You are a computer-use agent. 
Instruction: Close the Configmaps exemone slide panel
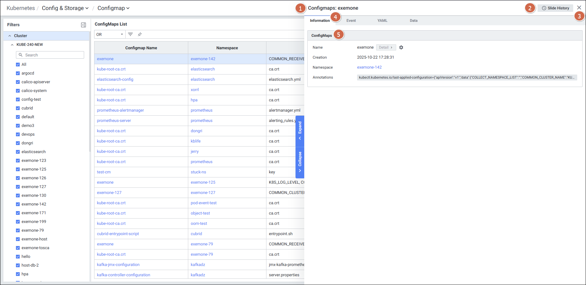point(579,8)
